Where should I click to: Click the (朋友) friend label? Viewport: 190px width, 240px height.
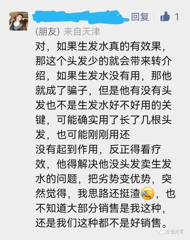48,32
